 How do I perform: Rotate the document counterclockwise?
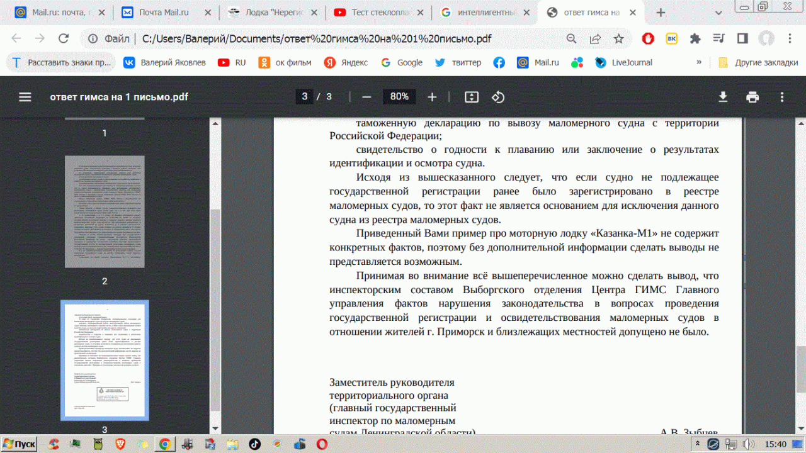(498, 97)
